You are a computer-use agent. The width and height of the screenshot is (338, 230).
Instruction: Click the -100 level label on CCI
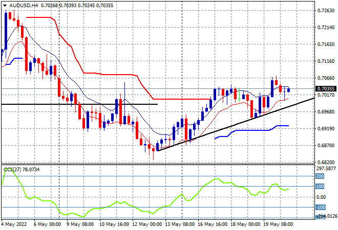coord(320,208)
